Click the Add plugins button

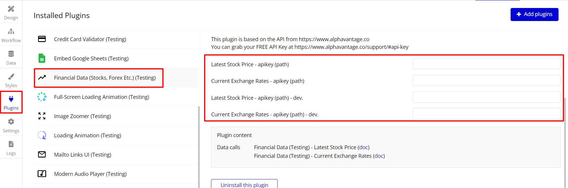534,14
